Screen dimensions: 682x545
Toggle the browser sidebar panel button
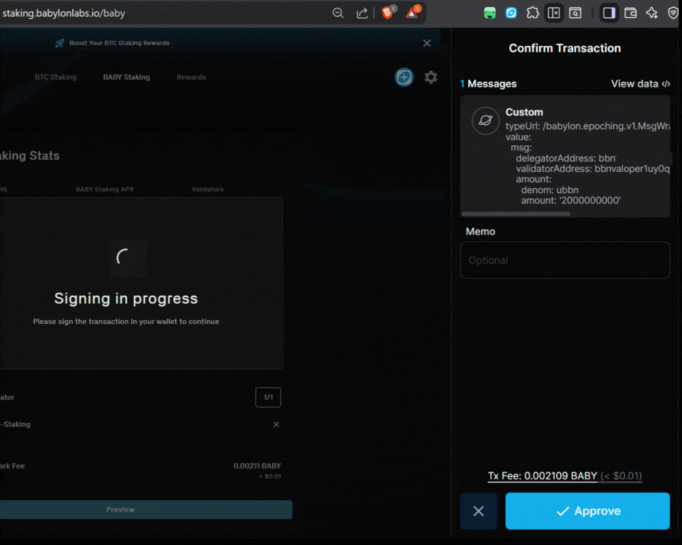(609, 13)
